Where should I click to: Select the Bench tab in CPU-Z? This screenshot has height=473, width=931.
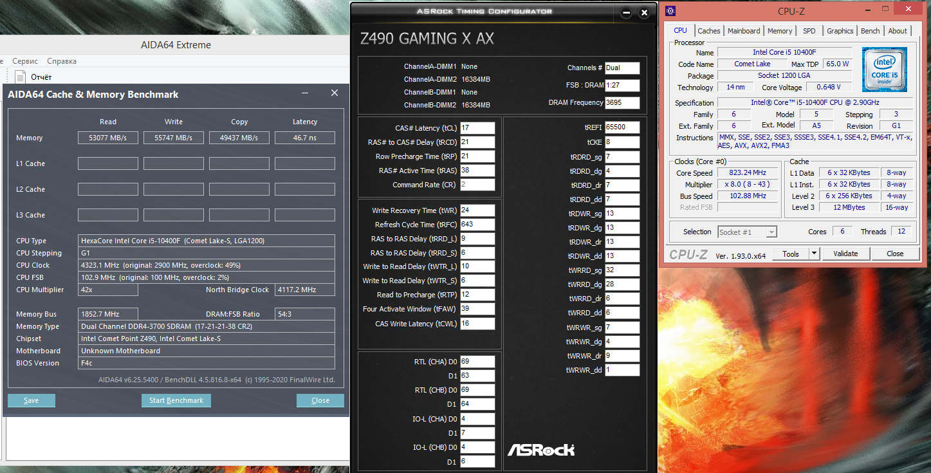click(x=871, y=31)
